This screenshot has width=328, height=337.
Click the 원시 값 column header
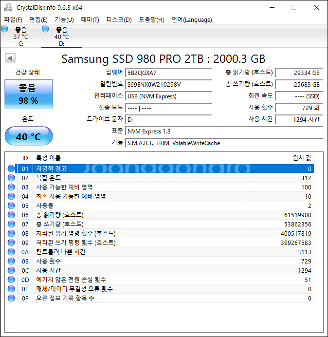(280, 158)
